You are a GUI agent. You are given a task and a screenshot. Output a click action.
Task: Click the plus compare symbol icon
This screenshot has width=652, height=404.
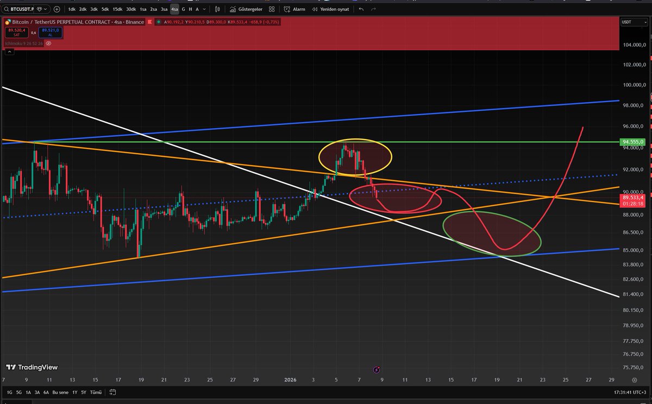coord(57,9)
